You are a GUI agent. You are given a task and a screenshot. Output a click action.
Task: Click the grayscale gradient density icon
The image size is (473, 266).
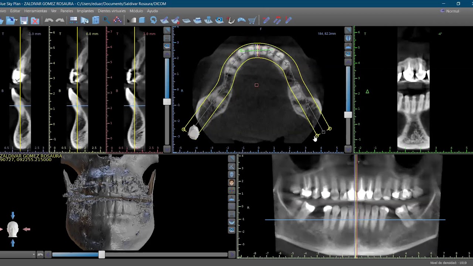click(132, 20)
